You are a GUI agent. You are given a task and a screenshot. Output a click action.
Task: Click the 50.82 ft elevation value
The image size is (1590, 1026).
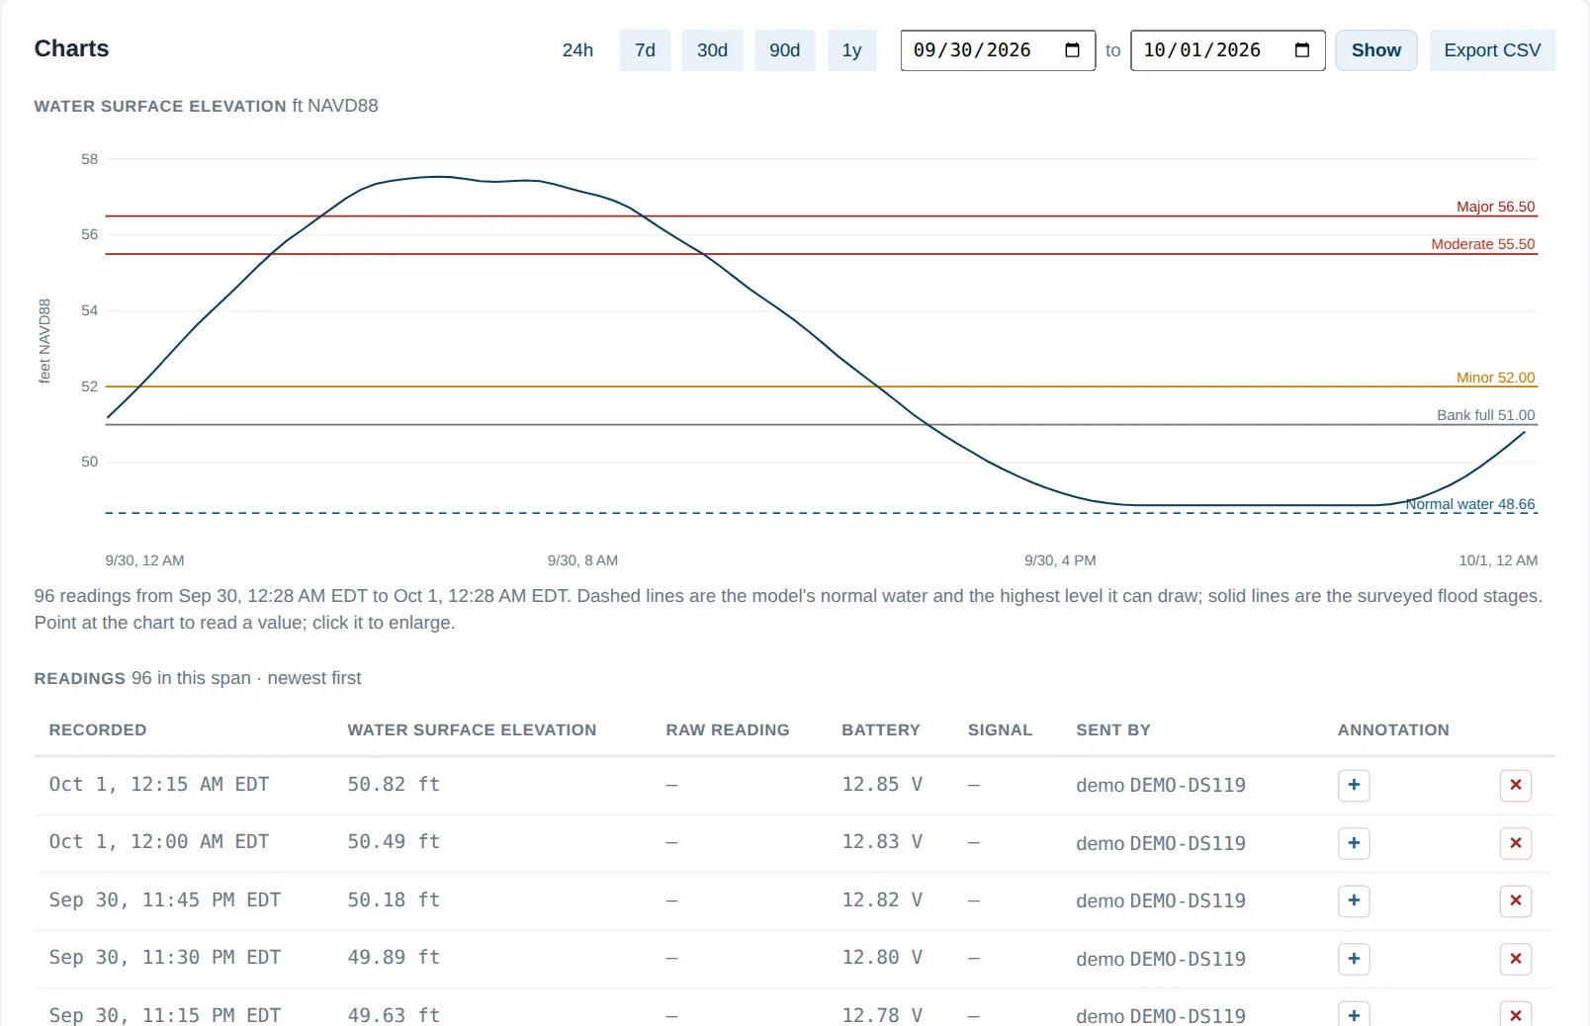pyautogui.click(x=394, y=785)
